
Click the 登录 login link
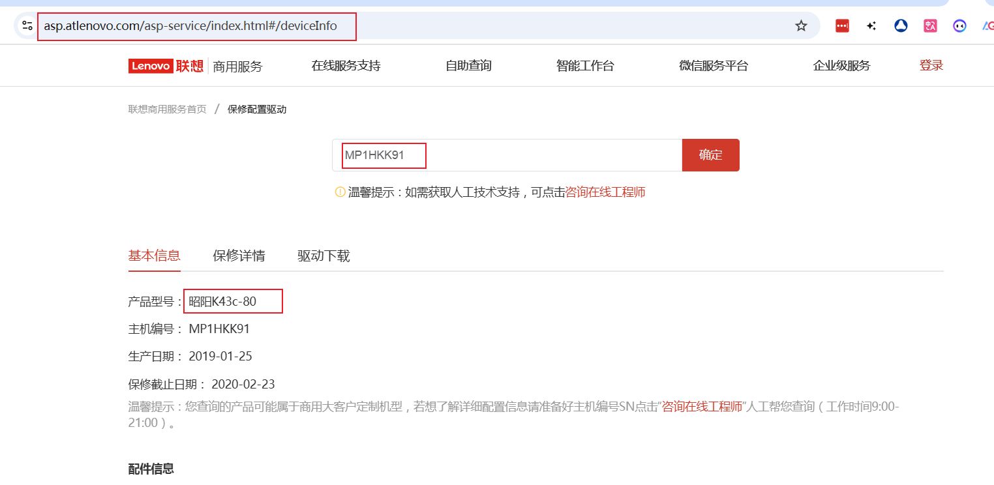point(931,65)
